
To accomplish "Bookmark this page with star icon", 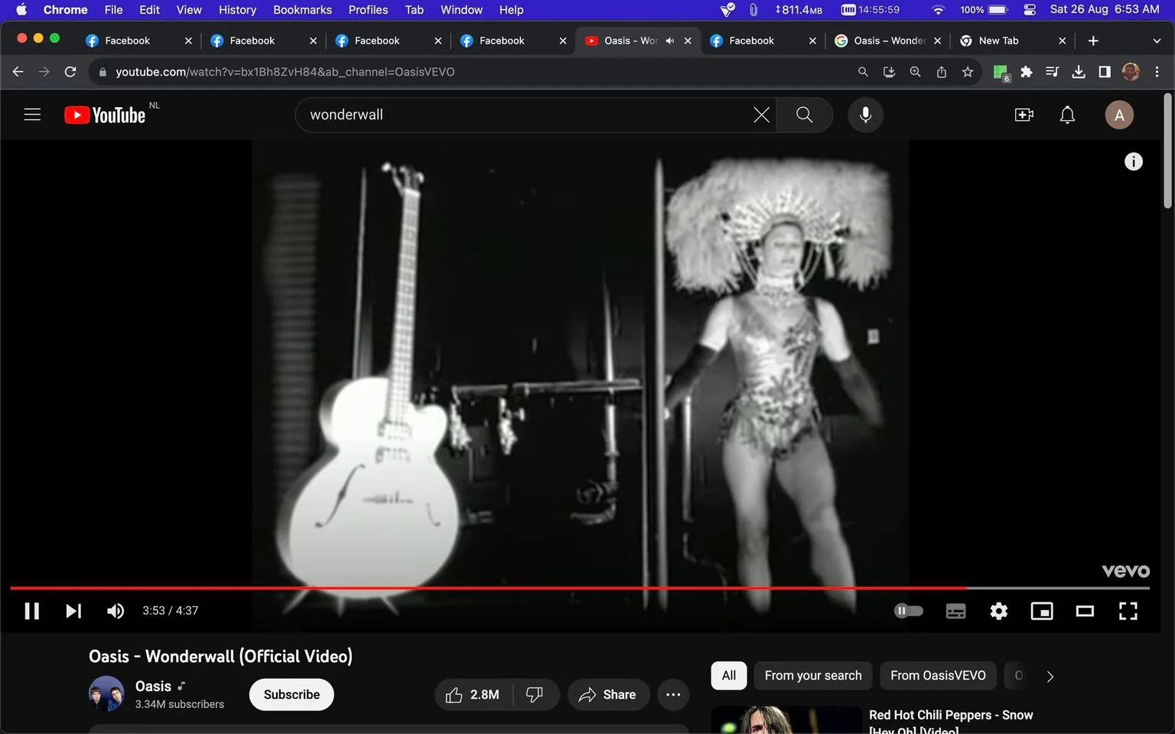I will point(968,72).
